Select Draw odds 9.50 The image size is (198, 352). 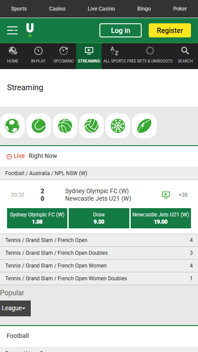coord(99,218)
